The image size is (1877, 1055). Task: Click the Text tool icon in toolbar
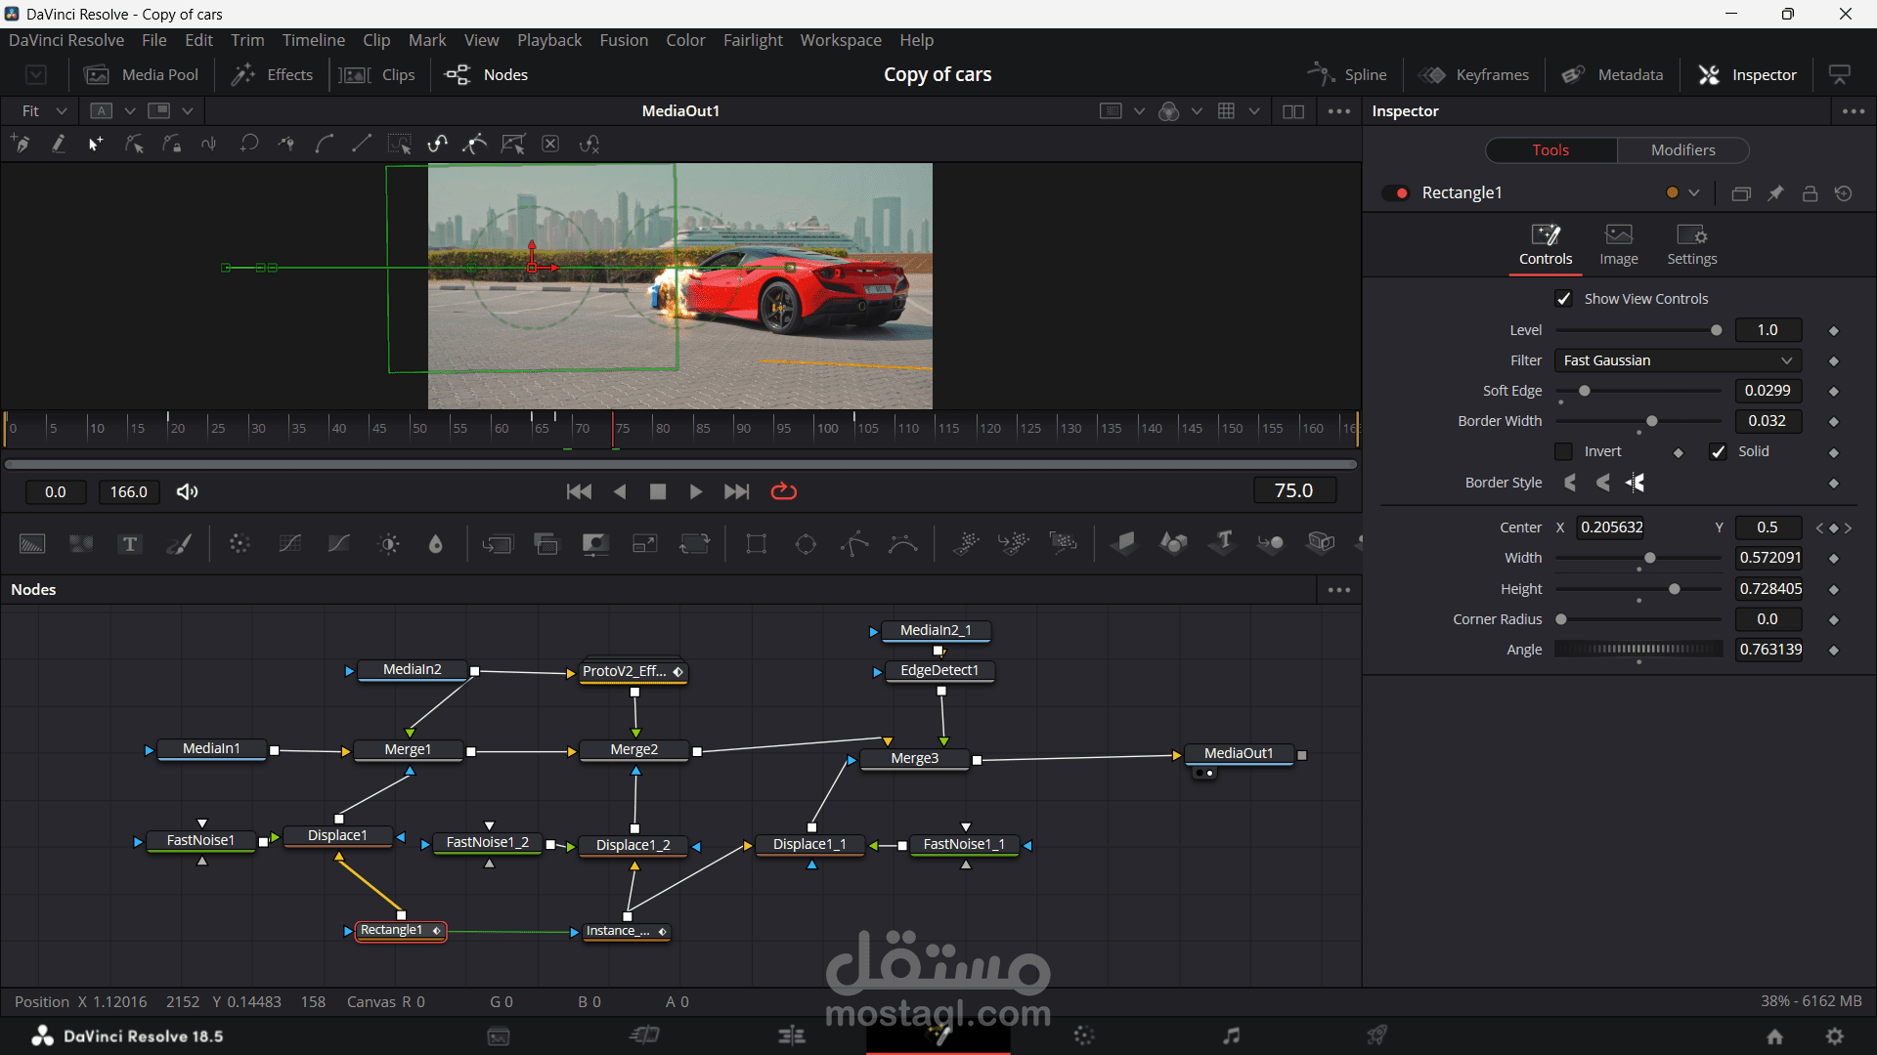tap(130, 544)
